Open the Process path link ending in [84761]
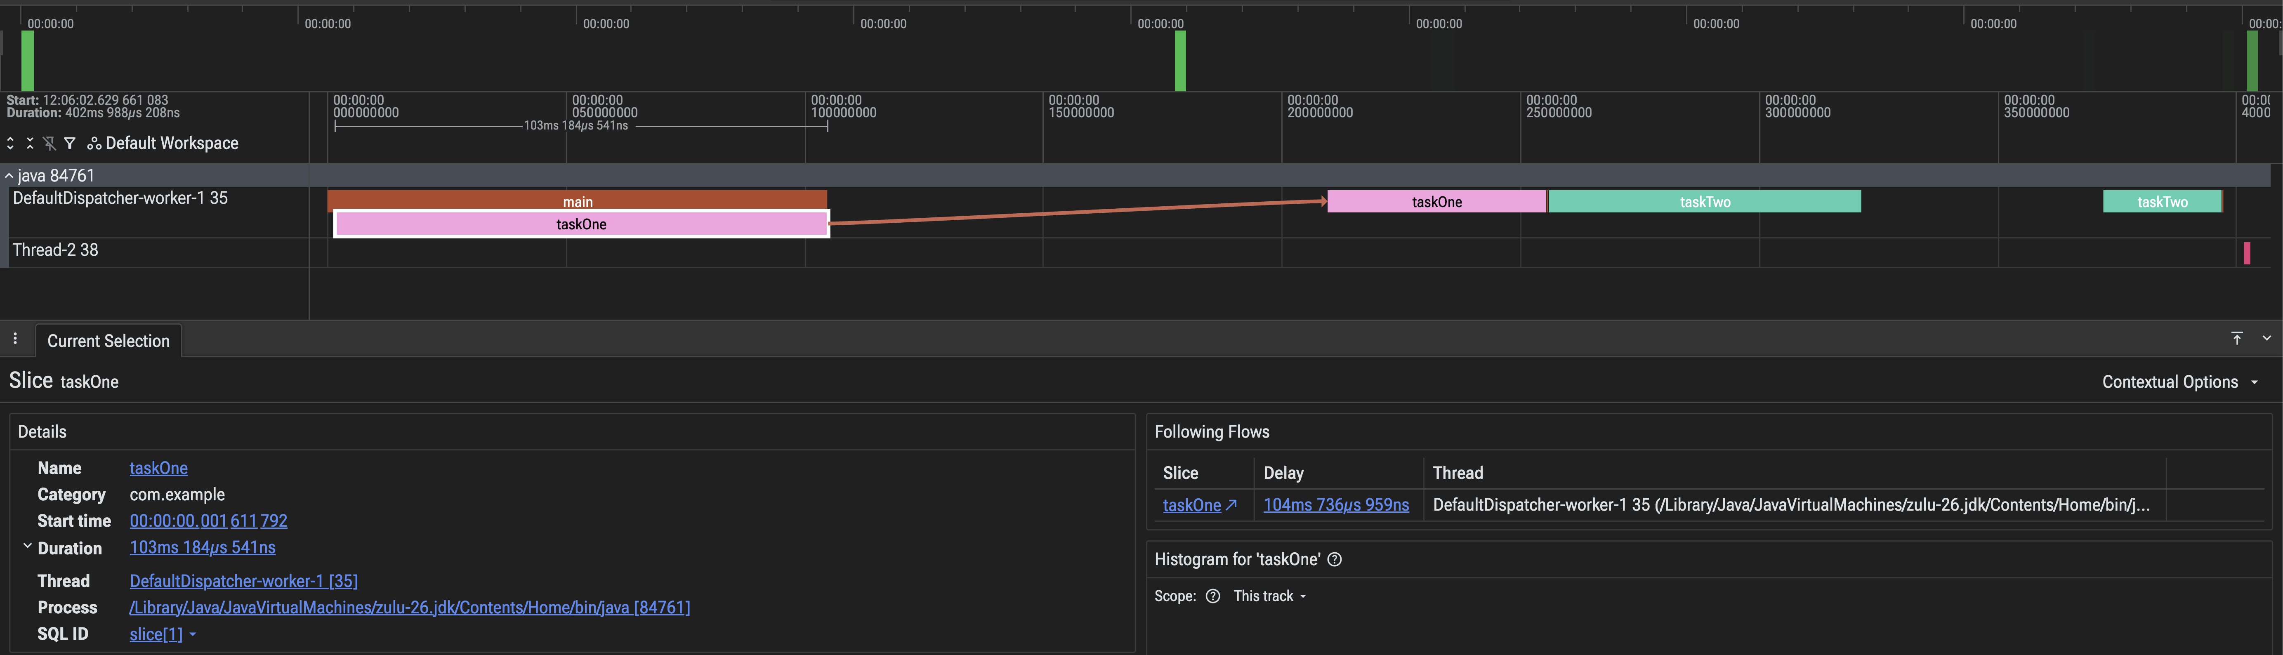 click(x=410, y=608)
